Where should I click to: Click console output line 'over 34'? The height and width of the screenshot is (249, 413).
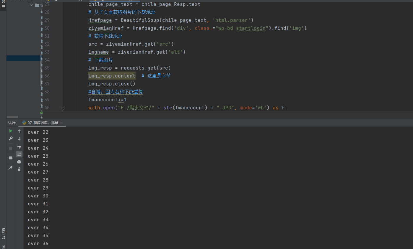(38, 228)
